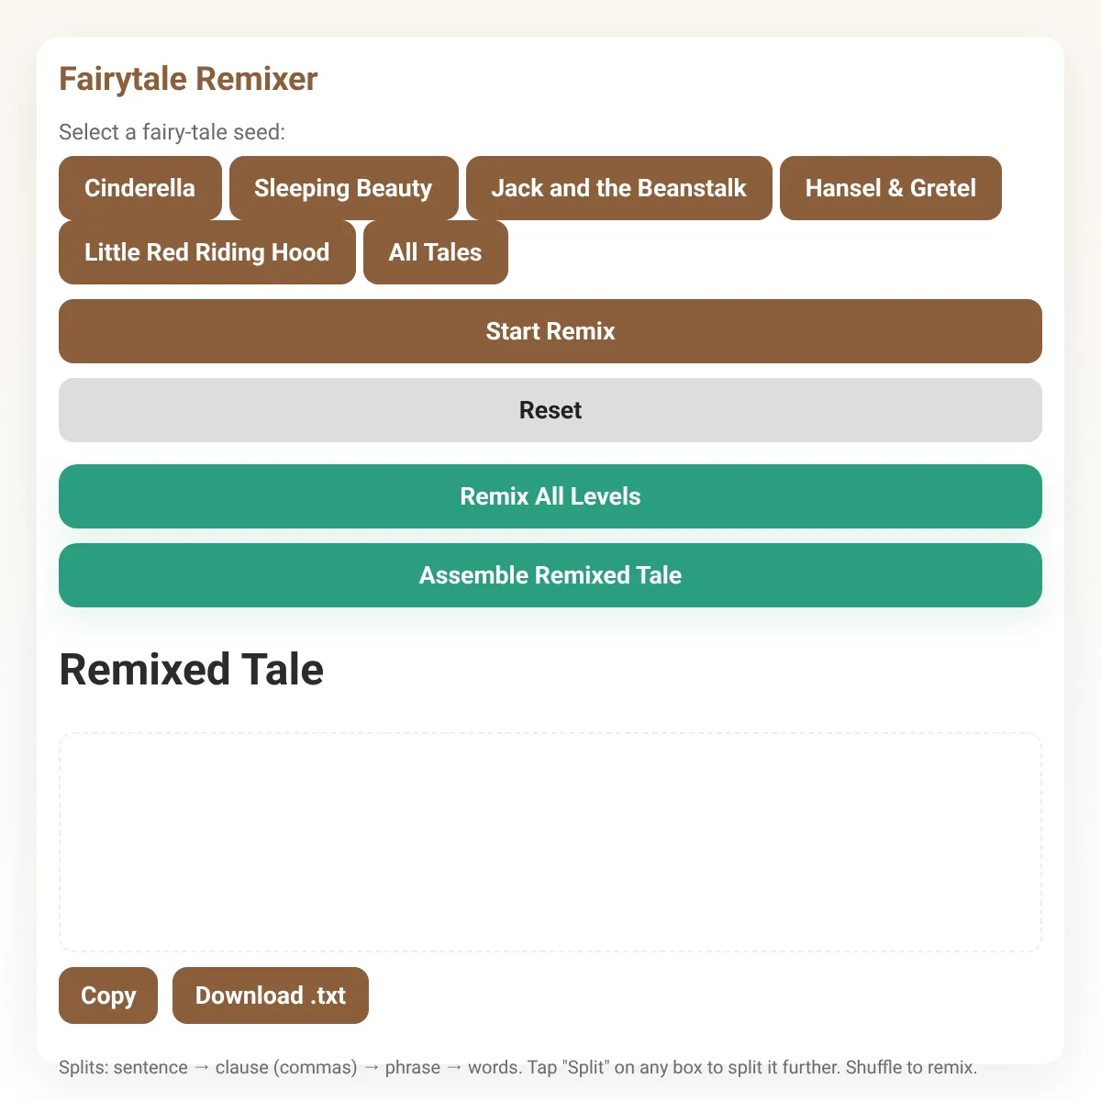Click the 'Select a fairy-tale seed' label
Viewport: 1101px width, 1101px height.
point(172,132)
